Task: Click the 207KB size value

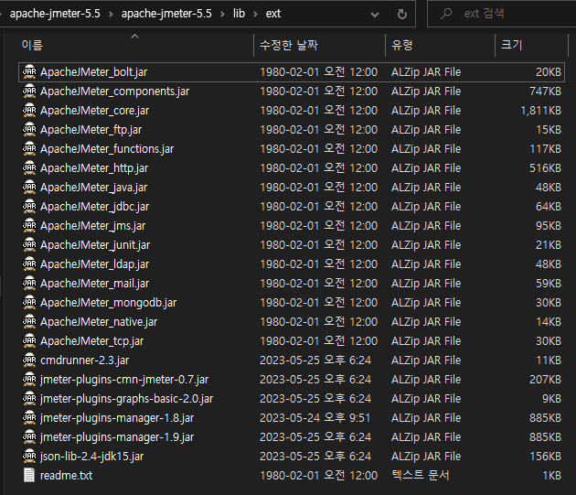Action: pyautogui.click(x=545, y=379)
